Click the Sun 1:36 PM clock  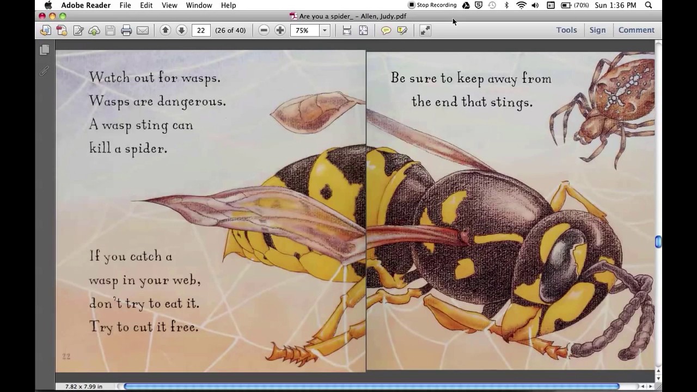pos(615,5)
